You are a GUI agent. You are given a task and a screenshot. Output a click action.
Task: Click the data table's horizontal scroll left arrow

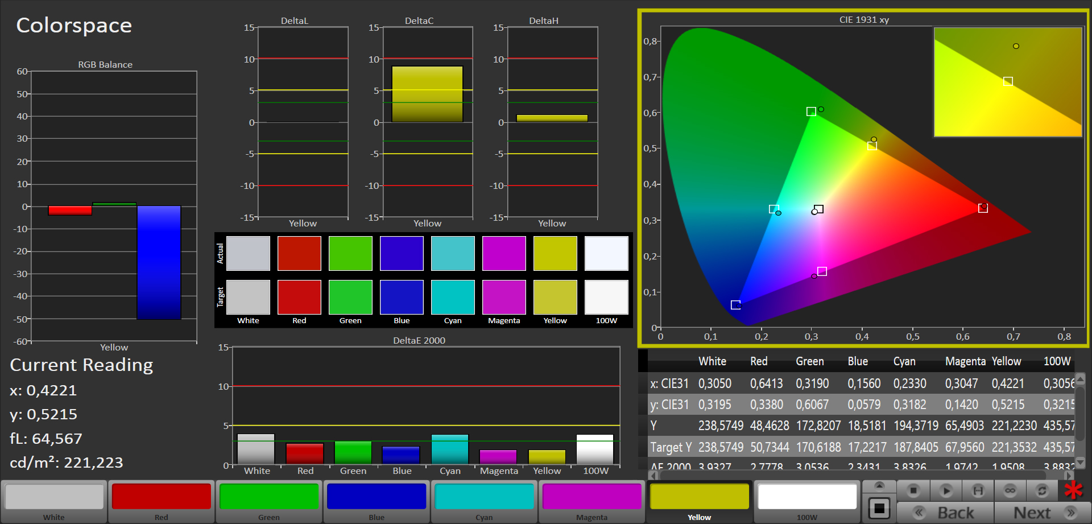(653, 475)
